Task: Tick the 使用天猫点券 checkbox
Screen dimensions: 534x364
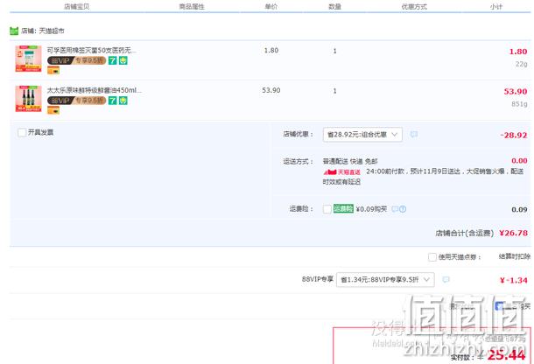Action: tap(432, 256)
